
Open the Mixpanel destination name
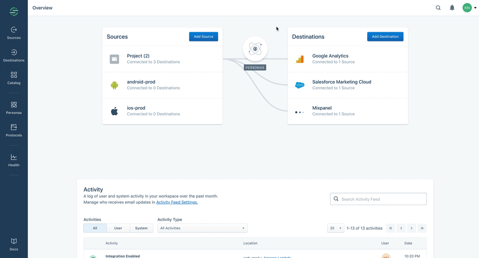[x=322, y=108]
